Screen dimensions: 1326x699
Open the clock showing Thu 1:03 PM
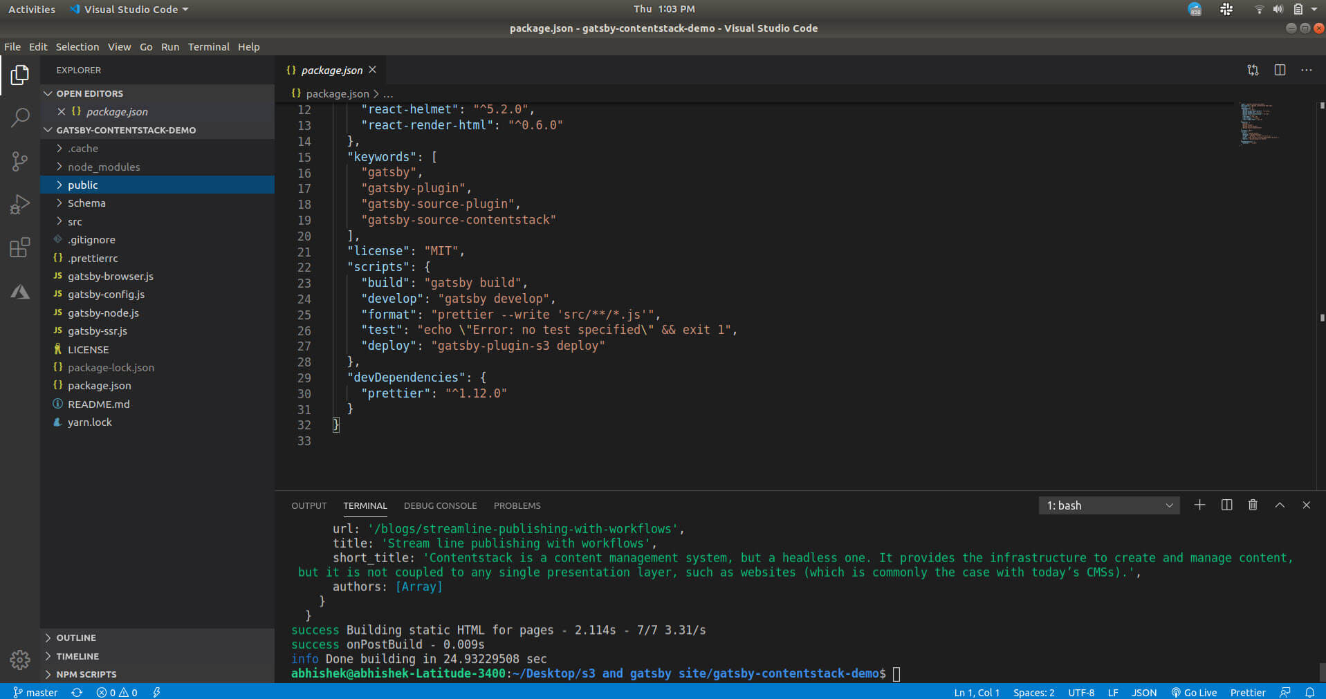[x=664, y=9]
